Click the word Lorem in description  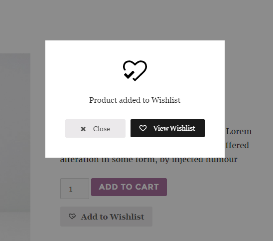tap(239, 131)
